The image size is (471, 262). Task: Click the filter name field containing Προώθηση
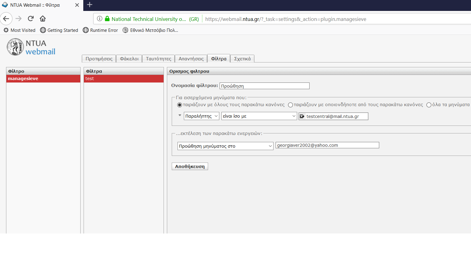[x=264, y=86]
